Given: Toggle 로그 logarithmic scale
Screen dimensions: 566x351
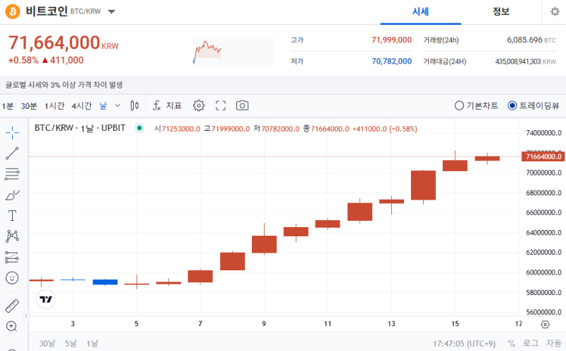Looking at the screenshot, I should click(x=531, y=343).
